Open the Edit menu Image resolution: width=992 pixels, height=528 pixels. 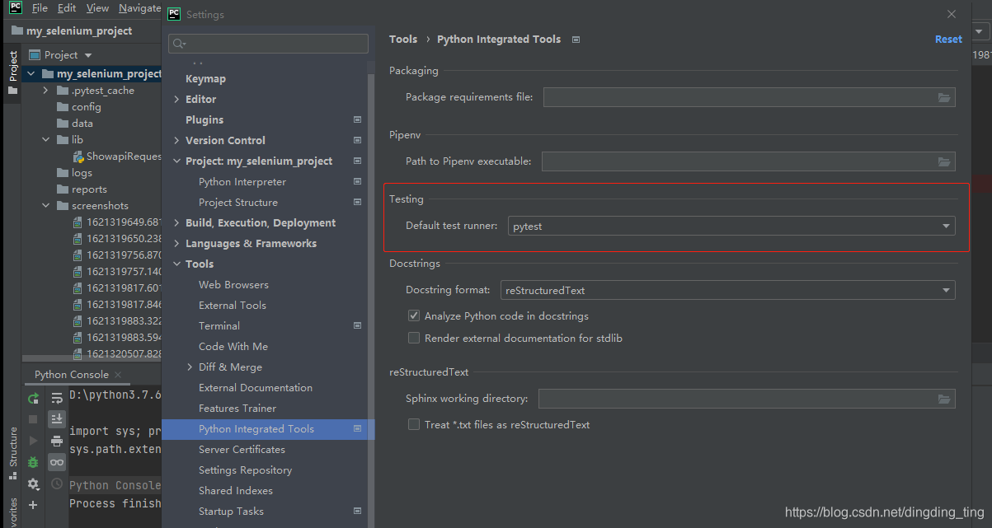pyautogui.click(x=67, y=7)
